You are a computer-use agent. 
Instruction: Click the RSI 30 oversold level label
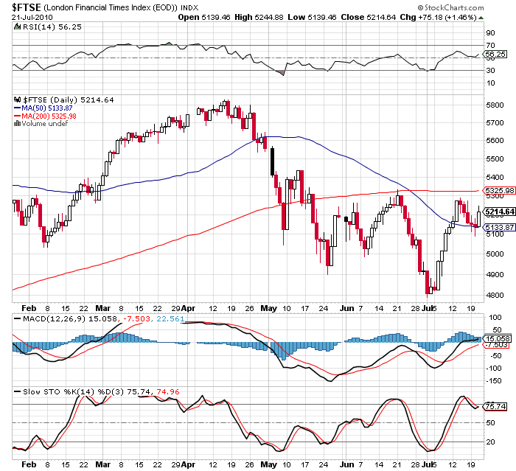point(490,71)
